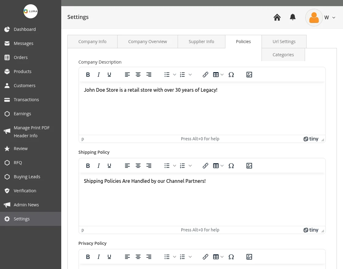This screenshot has height=269, width=343.
Task: Expand bullet list styles in Shipping Policy
Action: click(175, 166)
